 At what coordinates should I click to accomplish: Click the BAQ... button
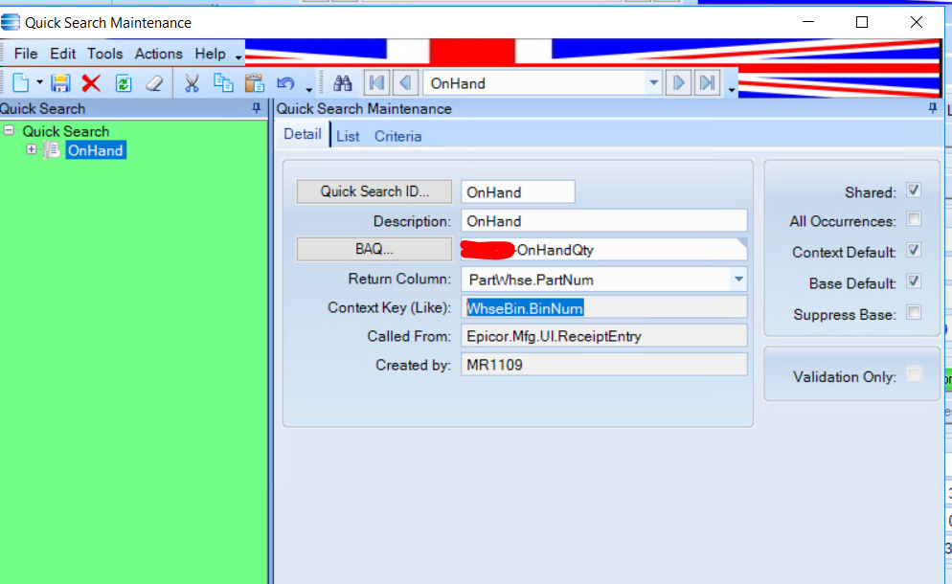pos(374,249)
